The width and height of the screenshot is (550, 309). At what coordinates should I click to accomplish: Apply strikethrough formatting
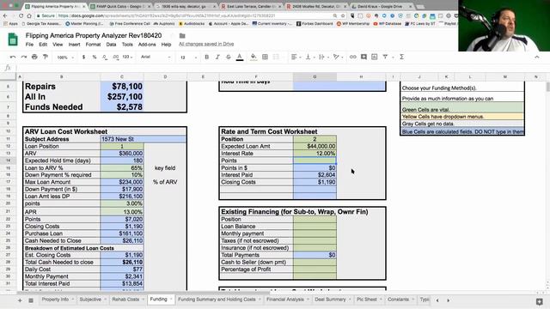point(229,57)
